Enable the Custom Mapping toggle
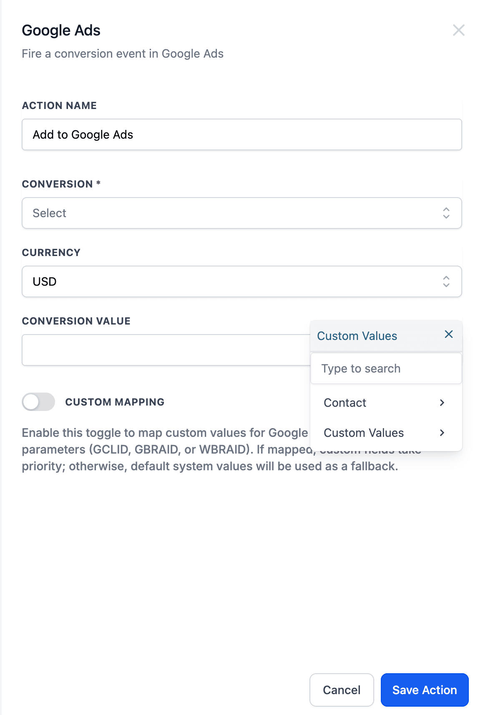This screenshot has height=715, width=478. pyautogui.click(x=38, y=402)
